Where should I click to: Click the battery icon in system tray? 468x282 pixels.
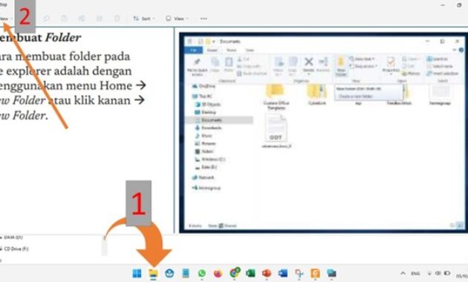pos(446,273)
